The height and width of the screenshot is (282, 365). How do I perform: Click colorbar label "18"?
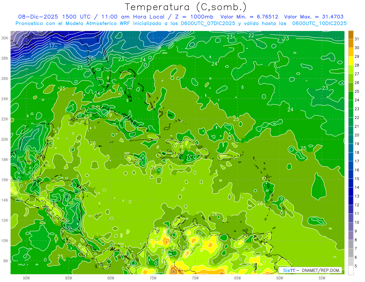(x=357, y=152)
